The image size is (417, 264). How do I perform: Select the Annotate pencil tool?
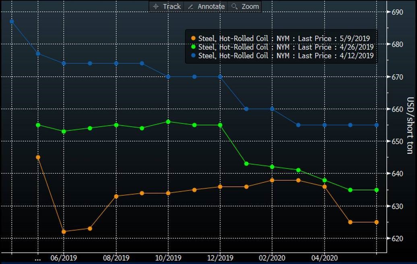[x=206, y=6]
